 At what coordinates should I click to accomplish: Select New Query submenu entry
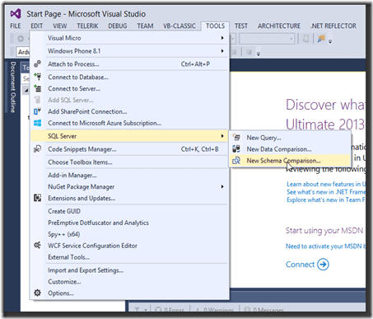coord(291,138)
